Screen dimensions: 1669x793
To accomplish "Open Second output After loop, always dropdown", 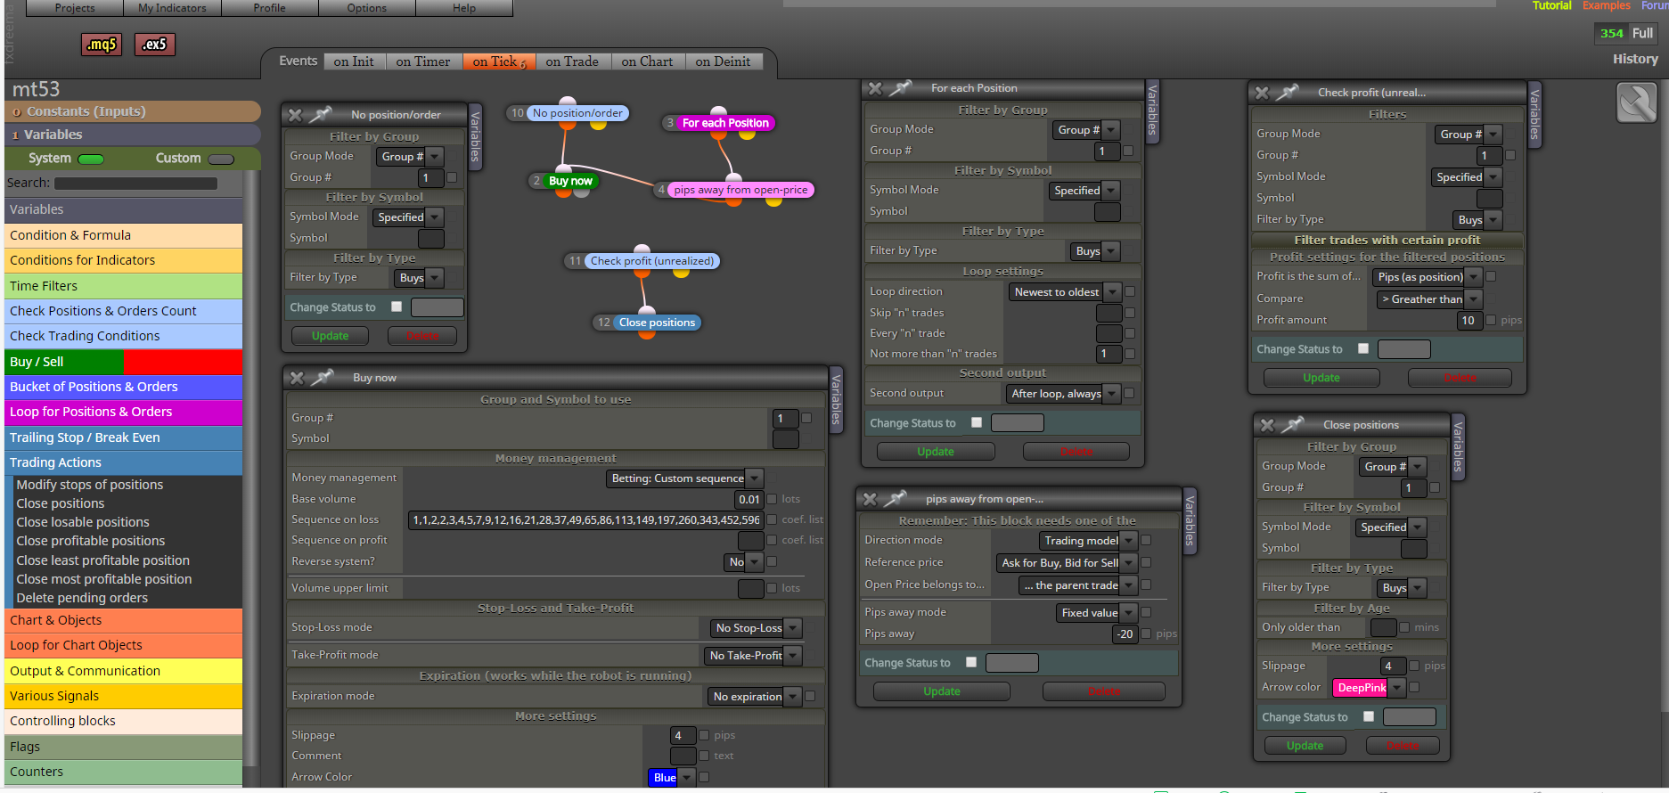I will point(1064,394).
